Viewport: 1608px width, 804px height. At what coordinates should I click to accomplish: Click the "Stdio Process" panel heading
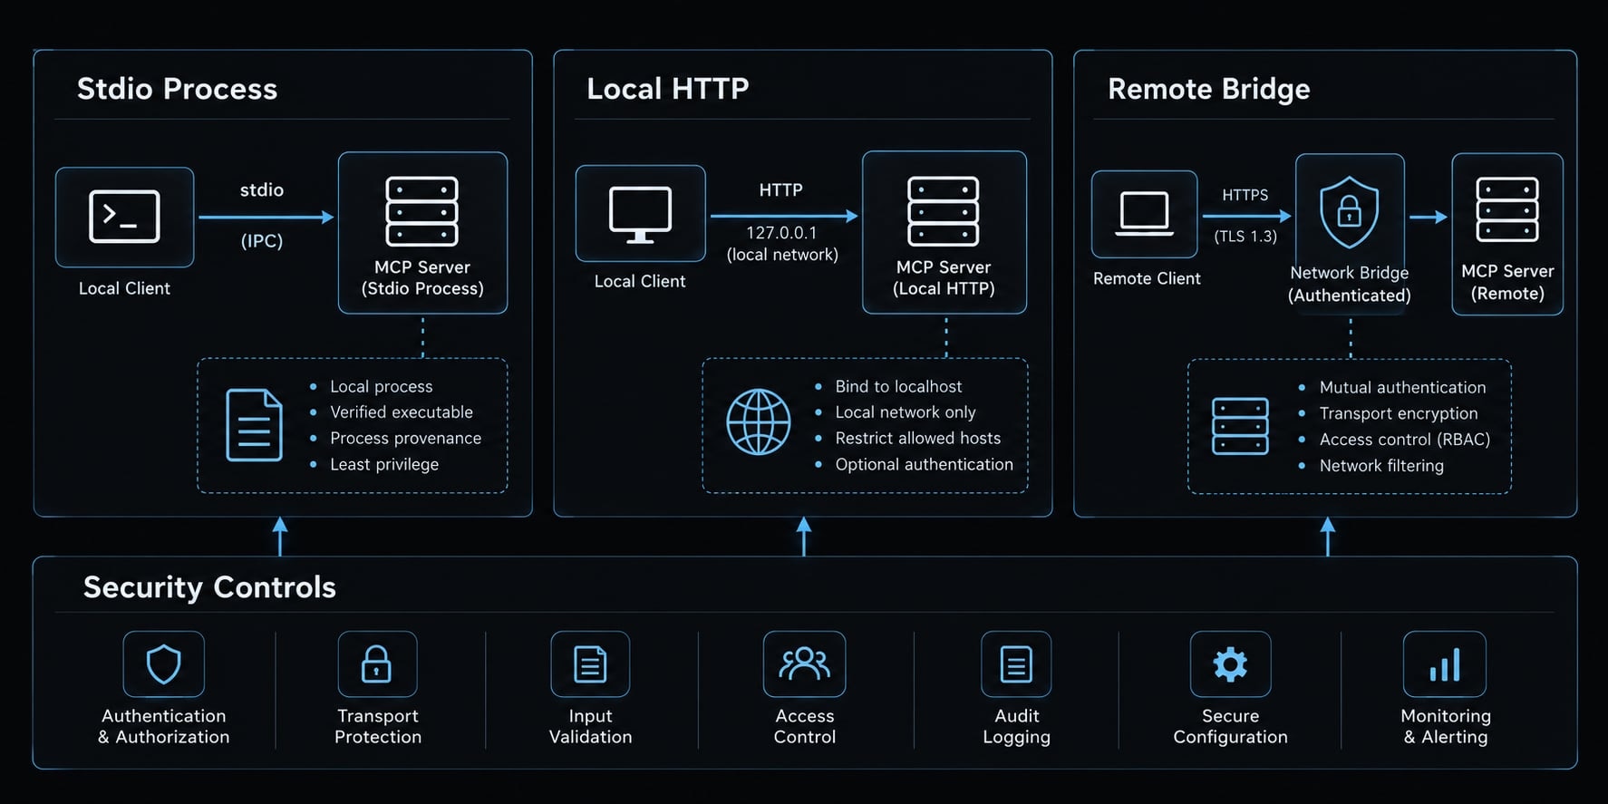(x=178, y=89)
